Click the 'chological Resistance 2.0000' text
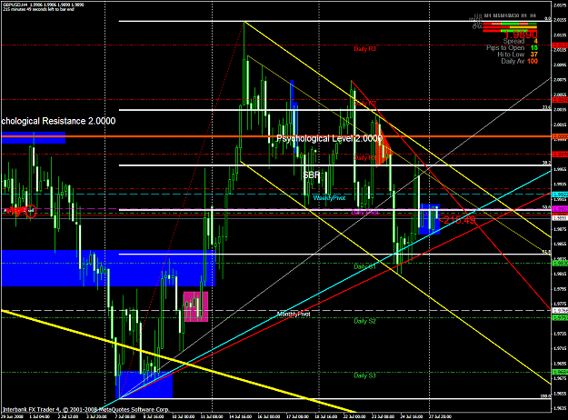Viewport: 568px width, 420px height. click(x=58, y=121)
